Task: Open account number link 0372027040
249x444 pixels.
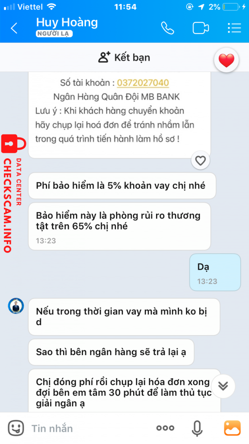Action: pyautogui.click(x=143, y=83)
